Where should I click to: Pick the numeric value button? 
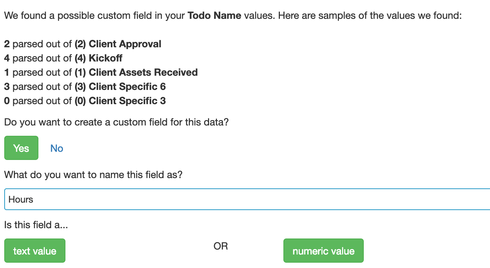point(323,251)
